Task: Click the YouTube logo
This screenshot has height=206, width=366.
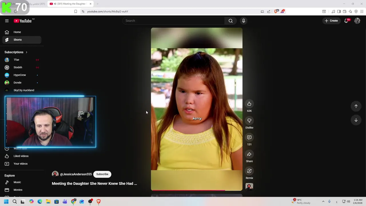Action: click(23, 21)
